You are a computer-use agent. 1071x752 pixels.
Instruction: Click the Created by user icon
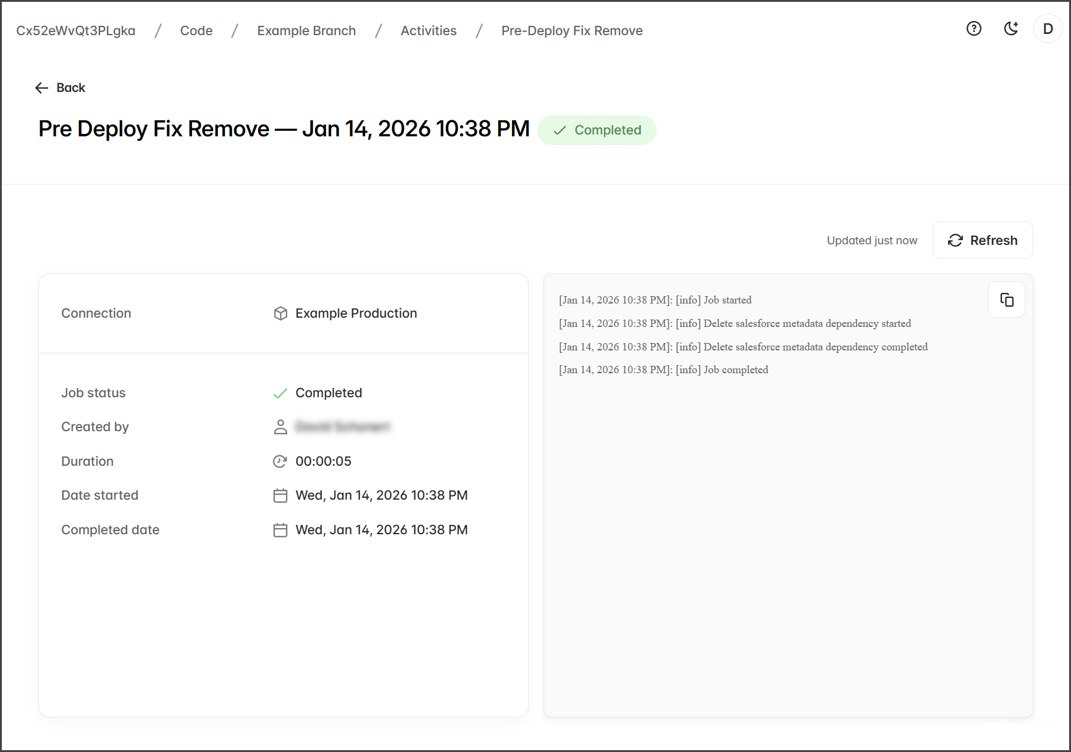tap(280, 427)
